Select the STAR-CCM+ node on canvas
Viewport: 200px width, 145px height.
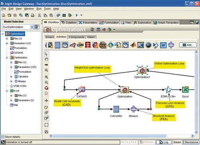[x=168, y=89]
